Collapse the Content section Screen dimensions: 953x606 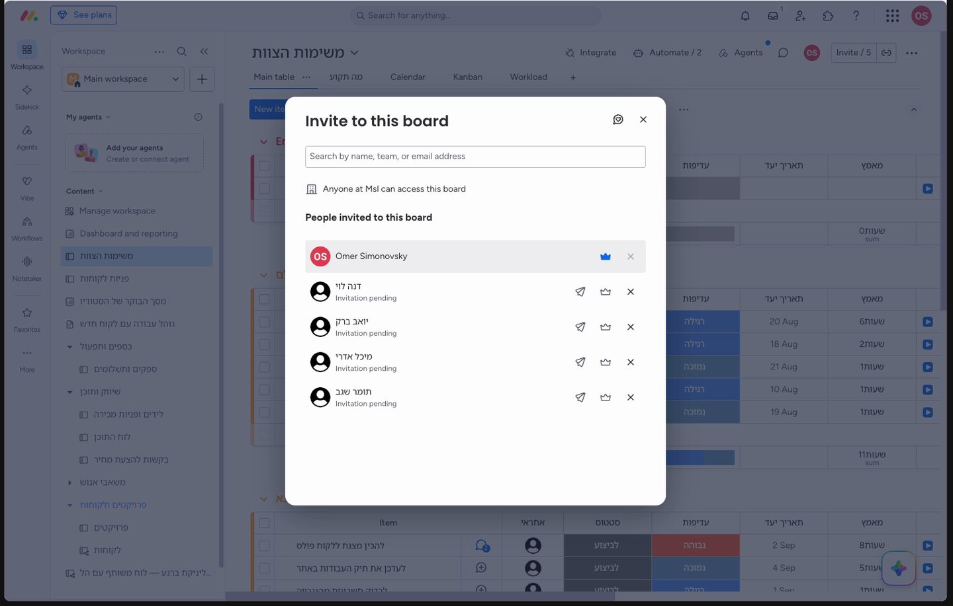point(101,192)
